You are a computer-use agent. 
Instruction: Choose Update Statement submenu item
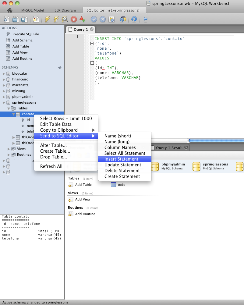tap(125, 165)
